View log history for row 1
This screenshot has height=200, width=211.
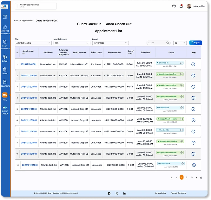tap(193, 65)
